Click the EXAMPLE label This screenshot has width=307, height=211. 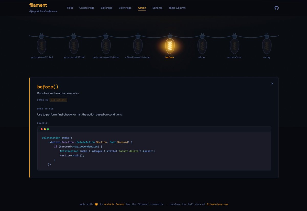coord(42,123)
